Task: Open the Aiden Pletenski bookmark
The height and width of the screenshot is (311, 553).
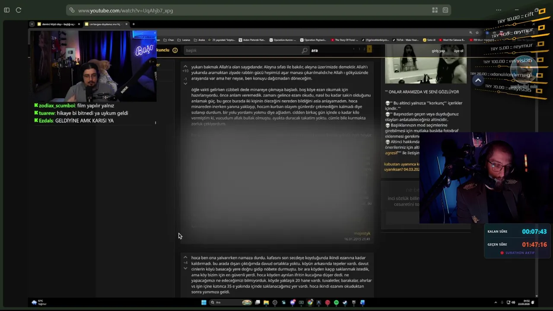Action: [252, 40]
